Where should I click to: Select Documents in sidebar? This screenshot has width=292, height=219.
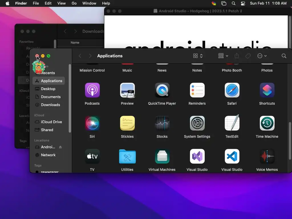48,97
